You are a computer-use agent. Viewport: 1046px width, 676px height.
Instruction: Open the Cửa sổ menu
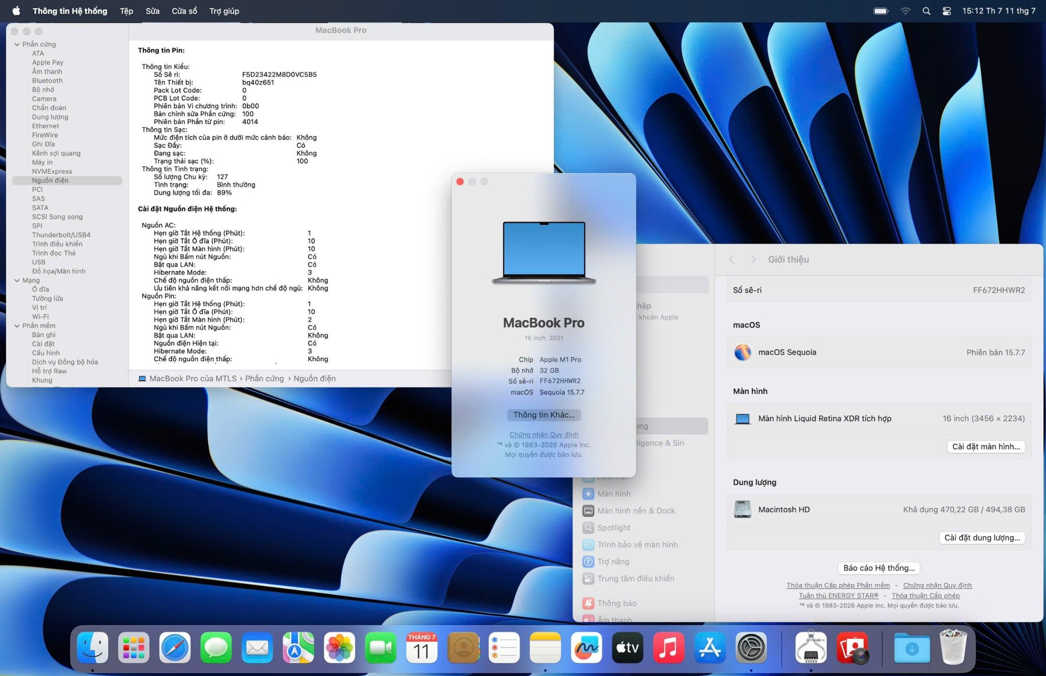coord(184,11)
